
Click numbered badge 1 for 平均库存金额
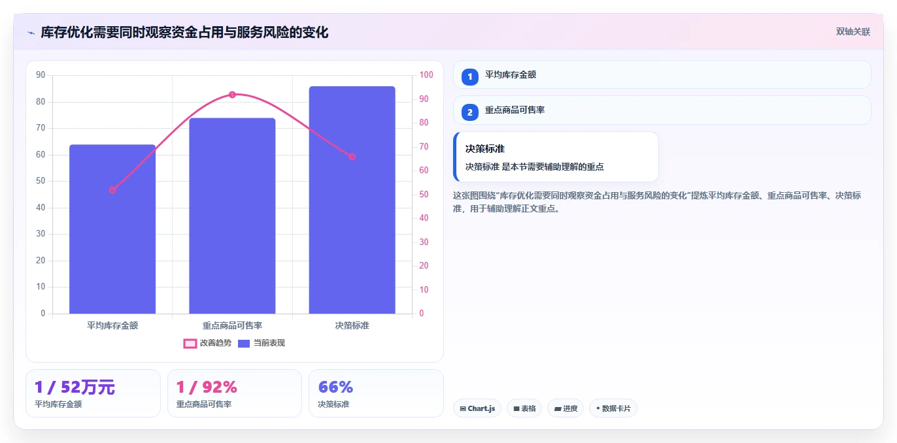coord(469,76)
